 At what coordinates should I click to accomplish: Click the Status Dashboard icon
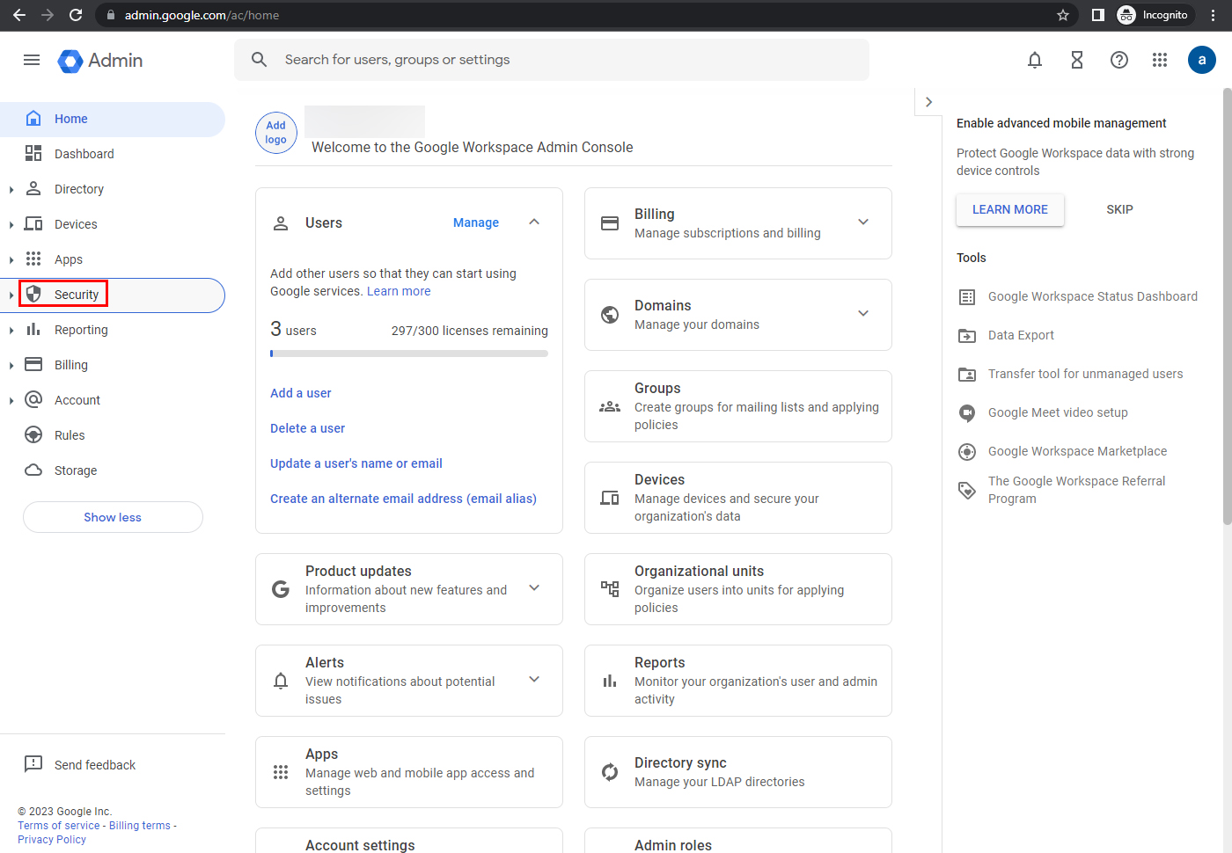pyautogui.click(x=967, y=296)
